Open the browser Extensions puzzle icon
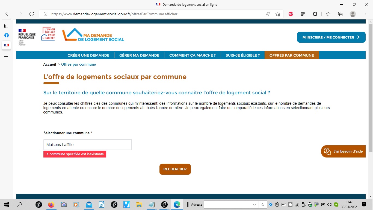373x210 pixels. 315,14
